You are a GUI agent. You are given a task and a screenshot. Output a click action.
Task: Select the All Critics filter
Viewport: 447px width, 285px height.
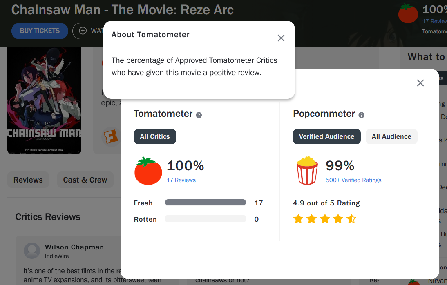155,137
